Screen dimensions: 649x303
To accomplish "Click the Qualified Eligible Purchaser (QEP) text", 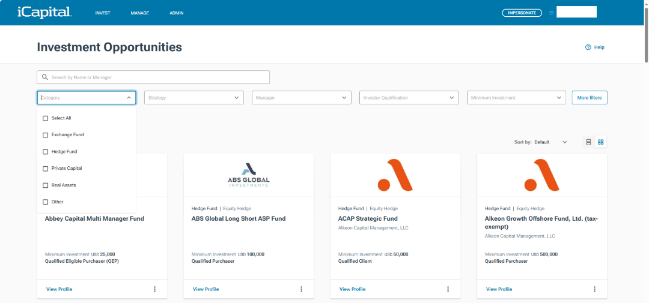I will pos(82,261).
